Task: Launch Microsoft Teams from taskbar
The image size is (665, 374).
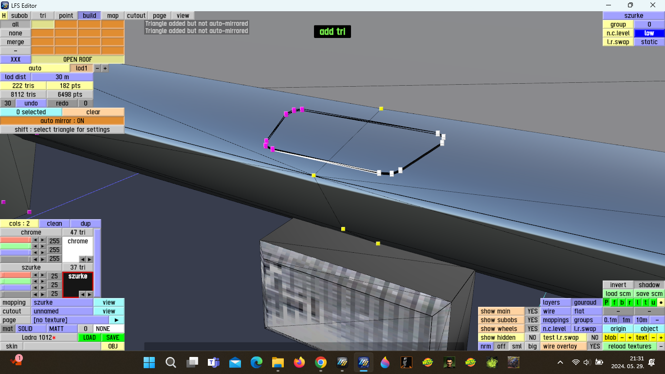Action: [214, 362]
